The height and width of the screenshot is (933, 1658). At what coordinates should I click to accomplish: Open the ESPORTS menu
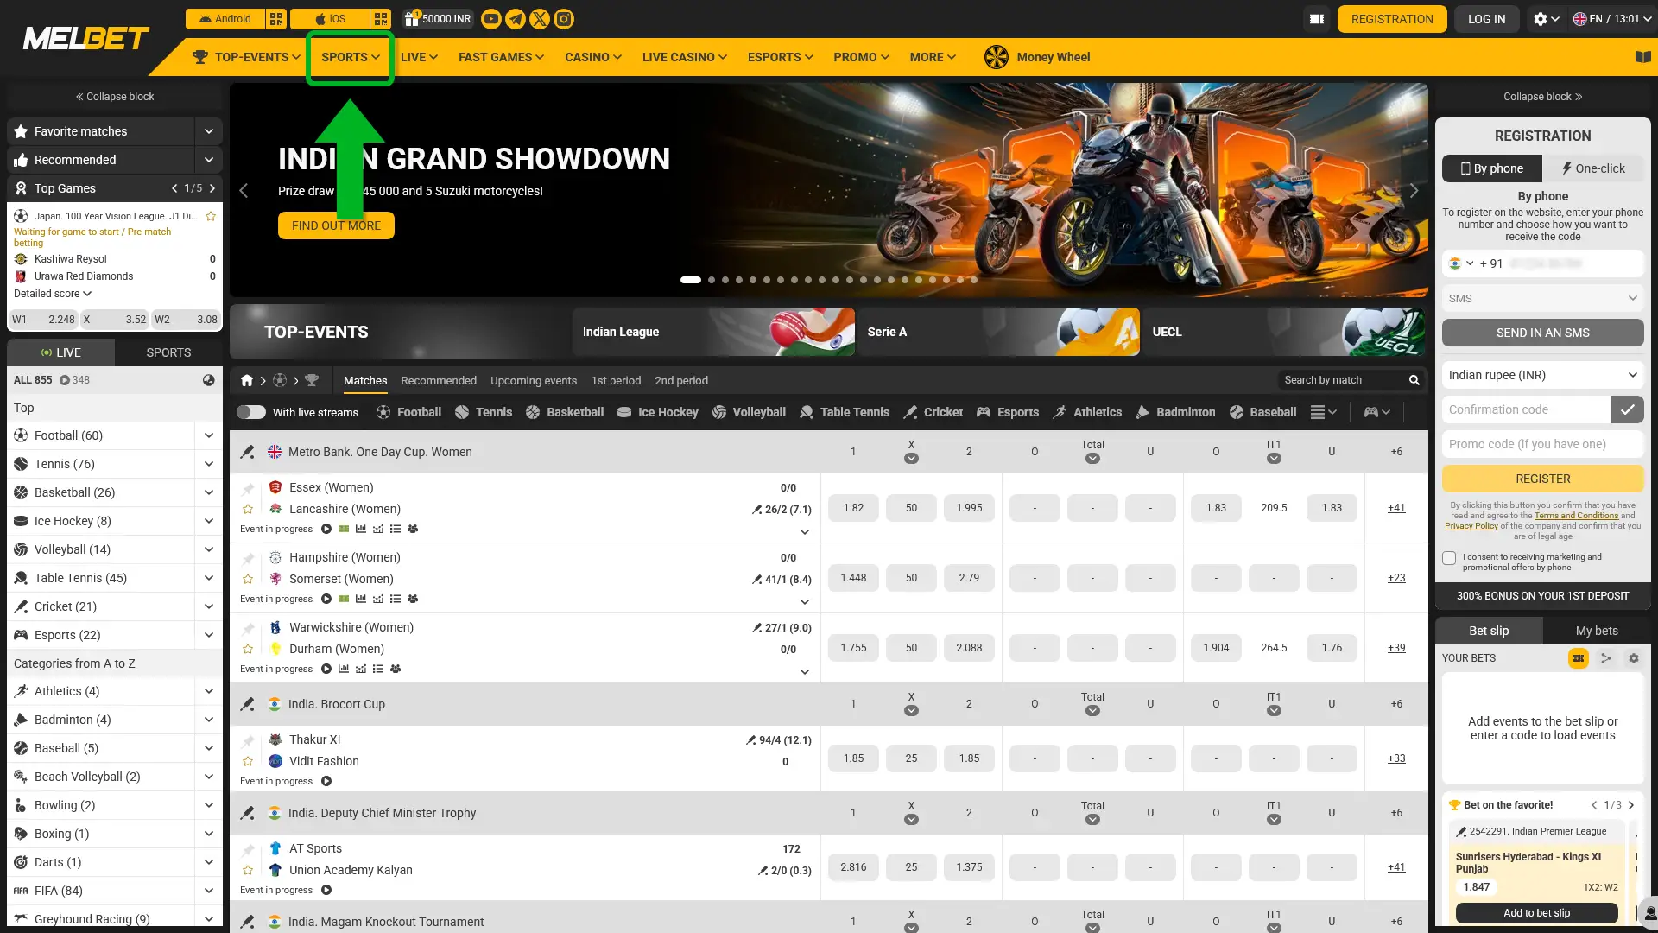pyautogui.click(x=781, y=57)
